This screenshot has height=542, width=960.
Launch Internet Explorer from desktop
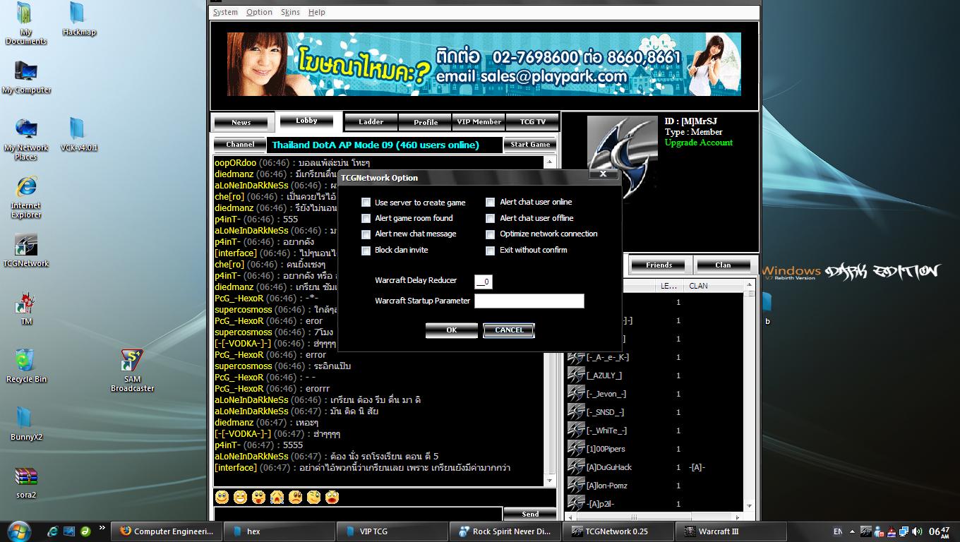[26, 197]
